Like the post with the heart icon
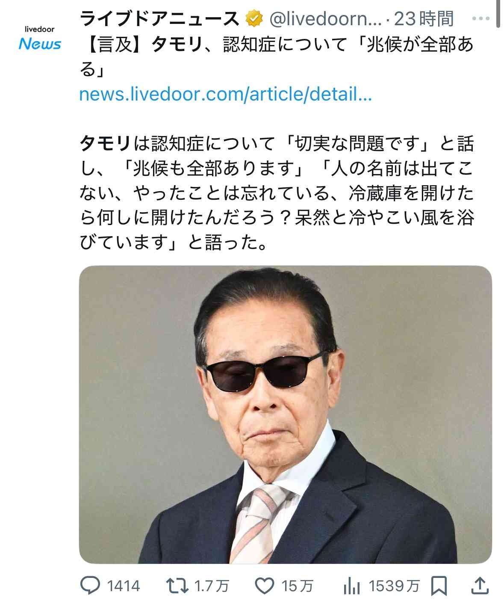 pos(265,586)
